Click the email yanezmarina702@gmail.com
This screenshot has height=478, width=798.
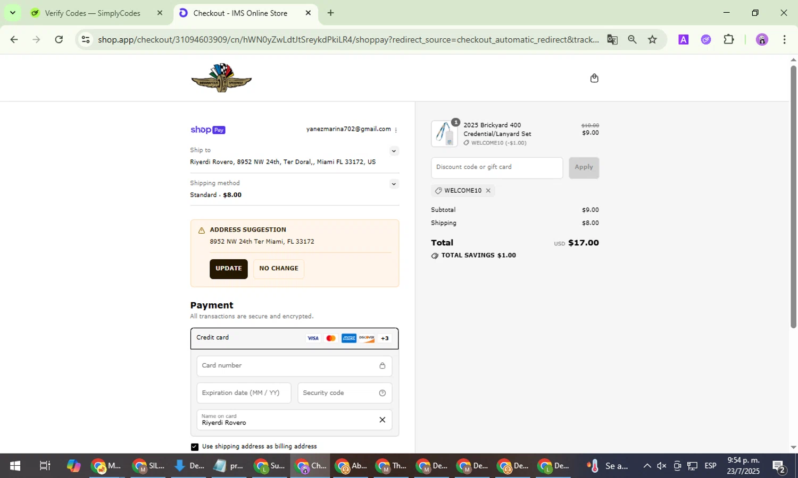(x=348, y=129)
